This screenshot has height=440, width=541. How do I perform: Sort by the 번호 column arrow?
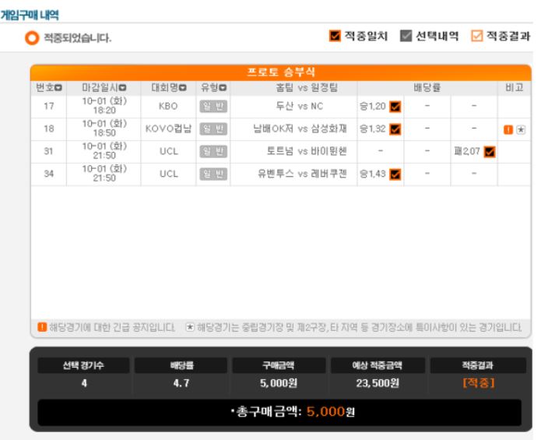(x=58, y=88)
